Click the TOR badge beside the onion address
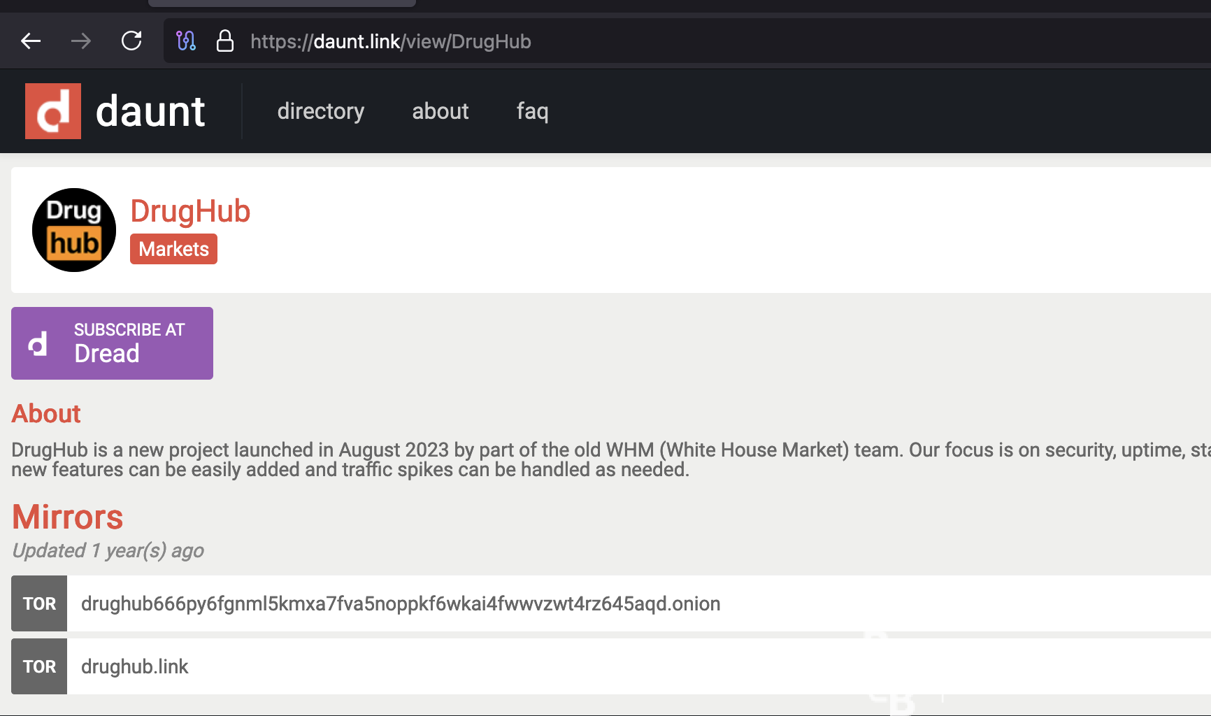 pos(39,603)
